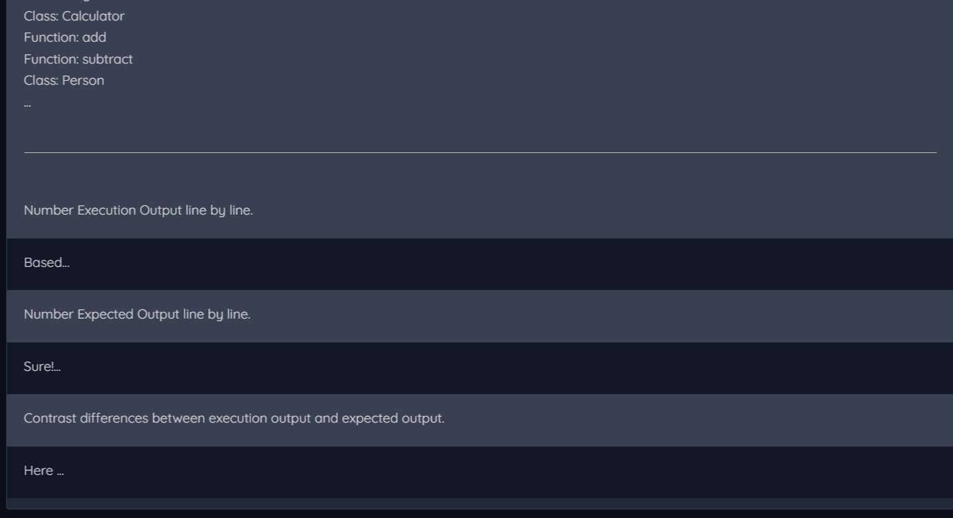
Task: Click the "Class:" label before Person
Action: click(x=41, y=80)
